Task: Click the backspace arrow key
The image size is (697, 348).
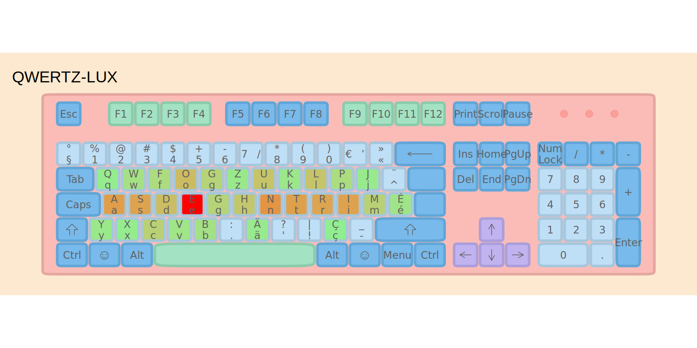Action: (x=420, y=154)
